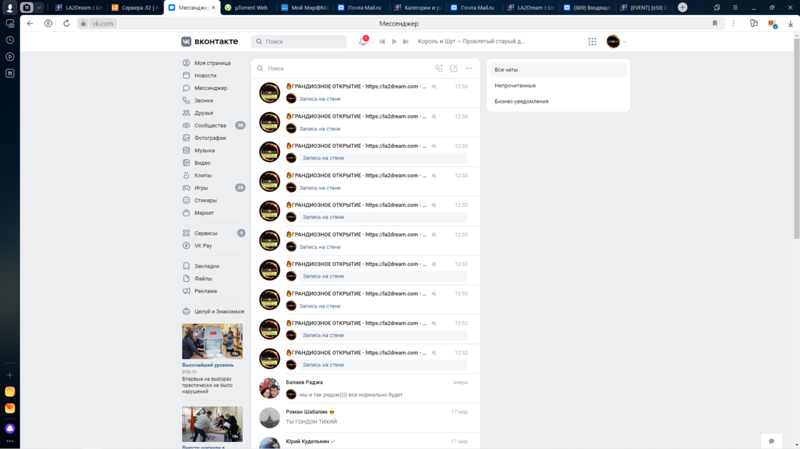
Task: Open messenger three-dots options menu
Action: 469,69
